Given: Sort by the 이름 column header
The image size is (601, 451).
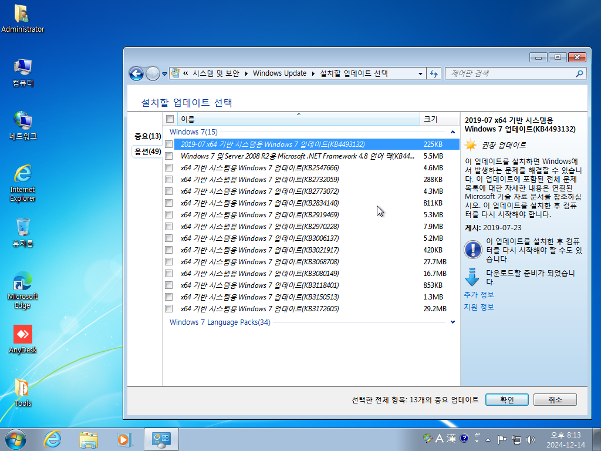Looking at the screenshot, I should coord(299,119).
